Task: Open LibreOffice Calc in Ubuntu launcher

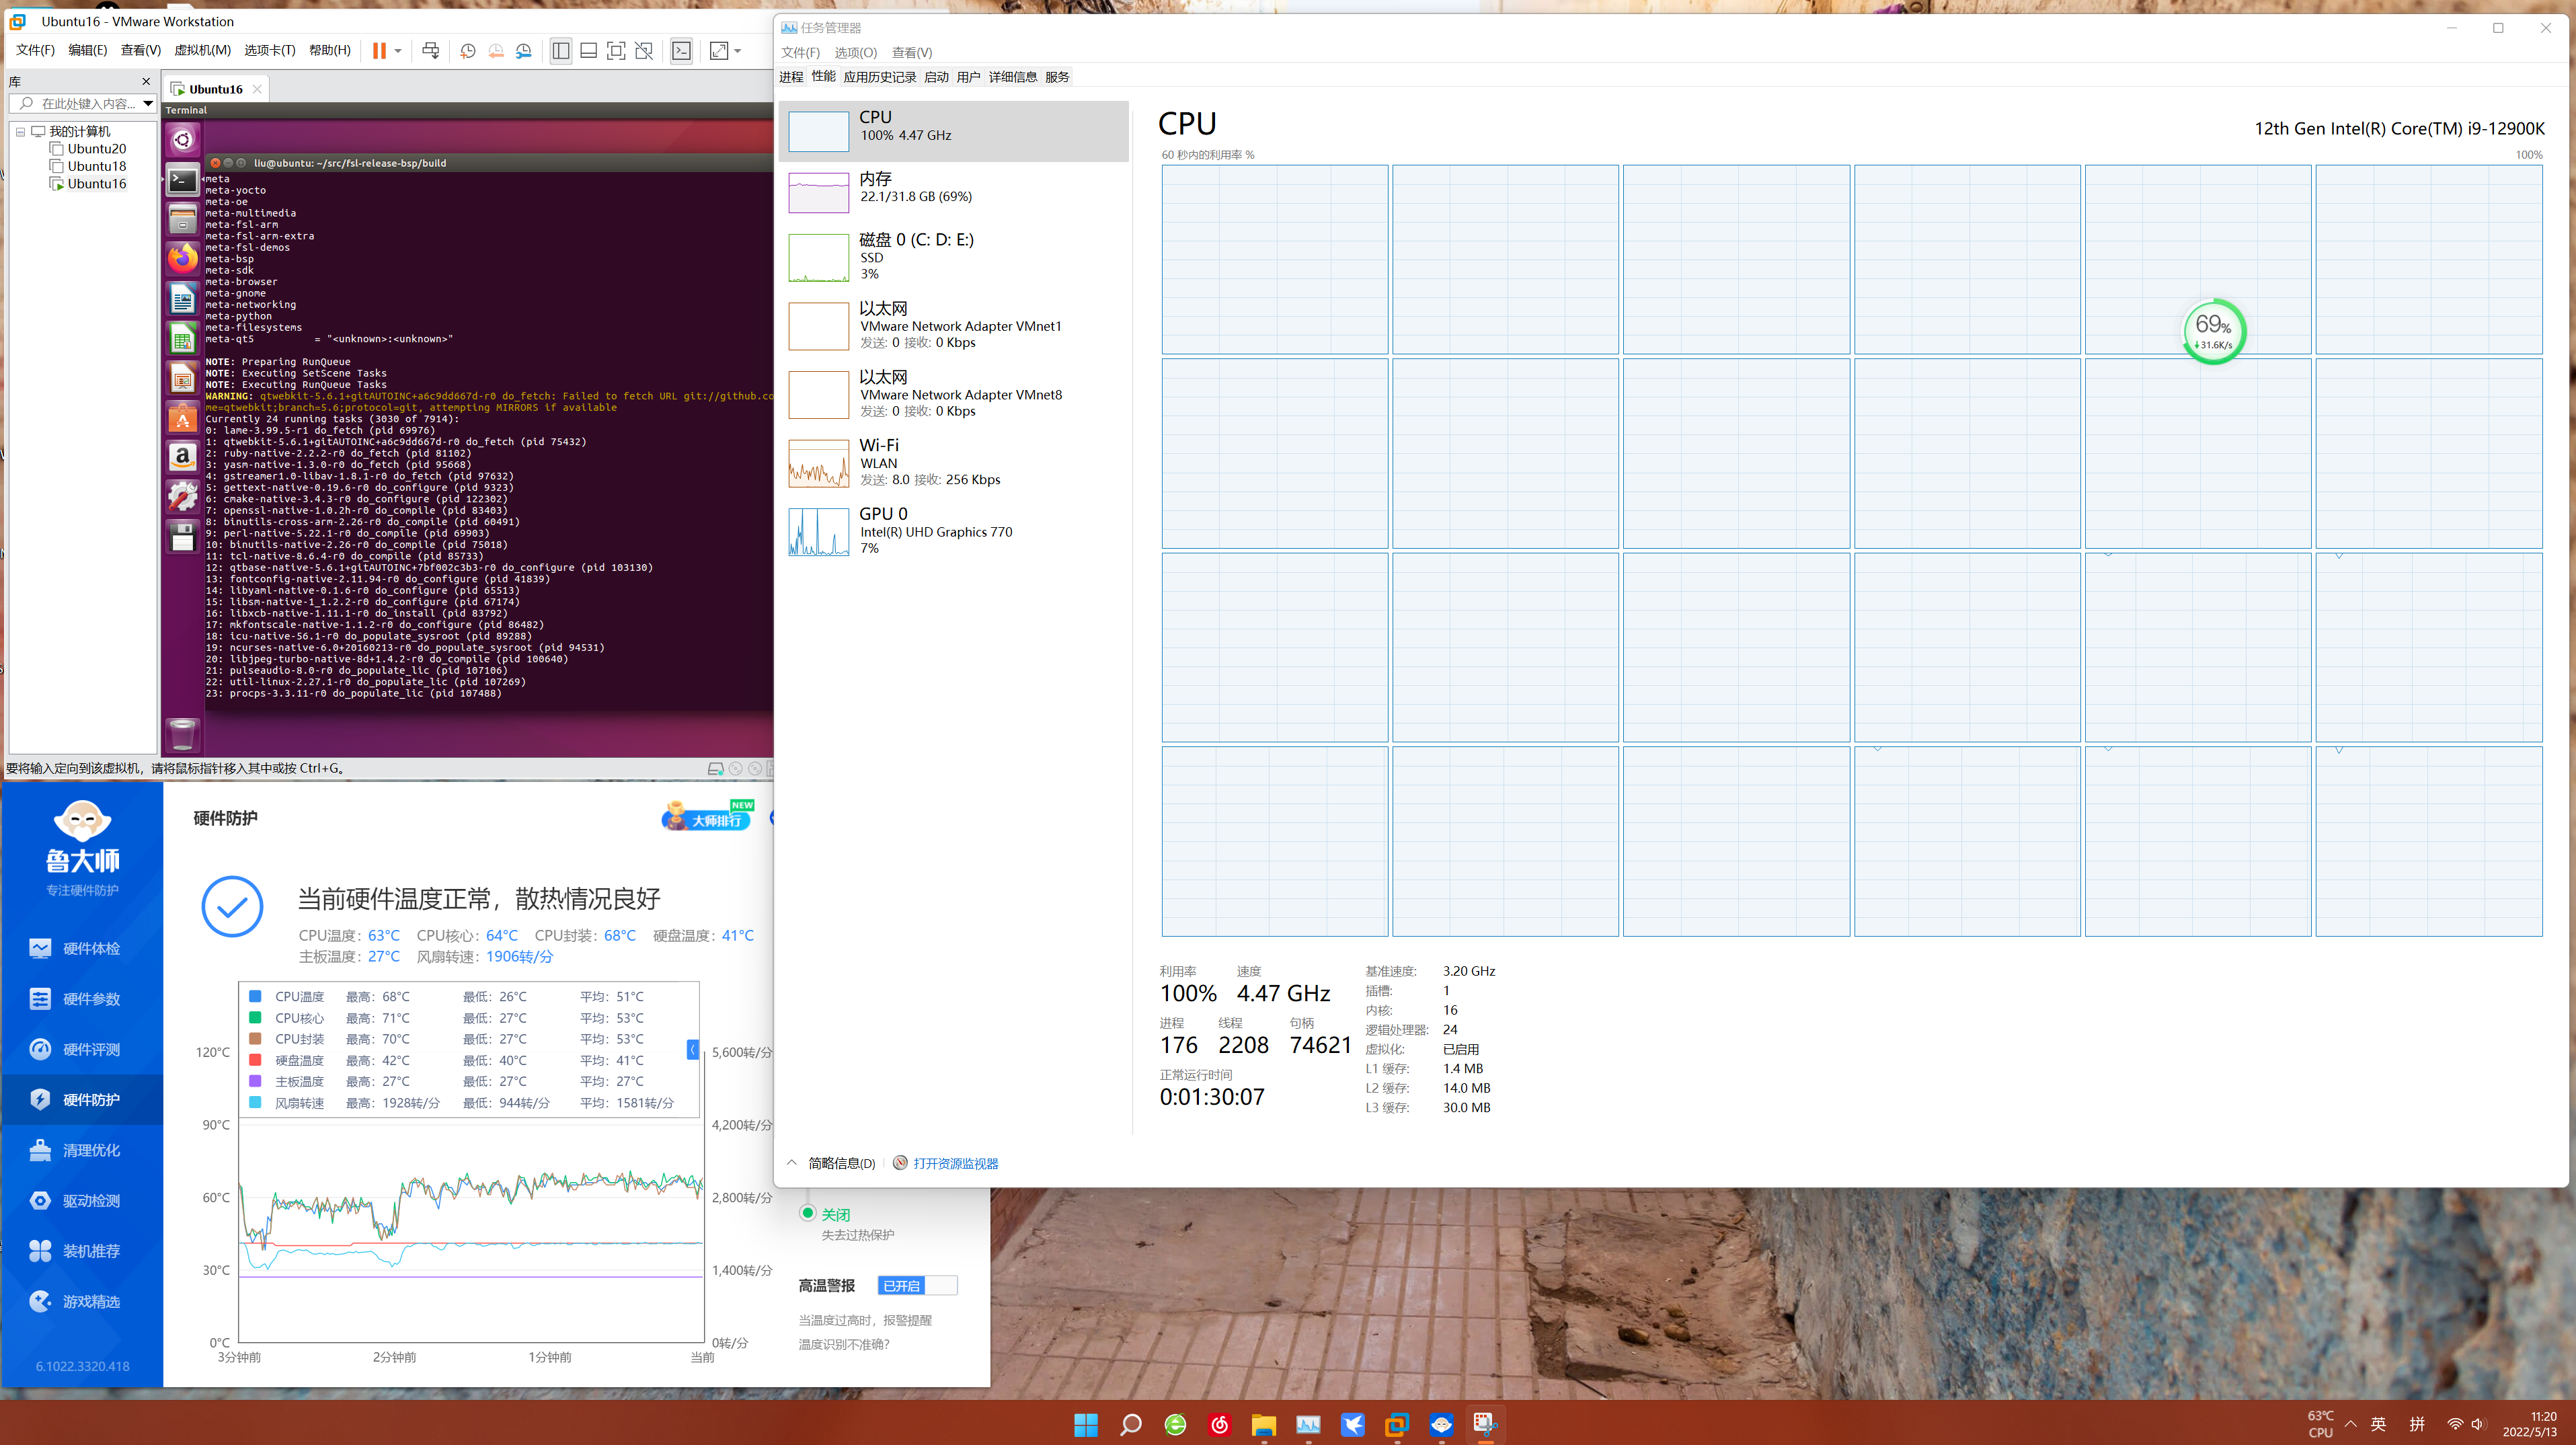Action: (183, 339)
